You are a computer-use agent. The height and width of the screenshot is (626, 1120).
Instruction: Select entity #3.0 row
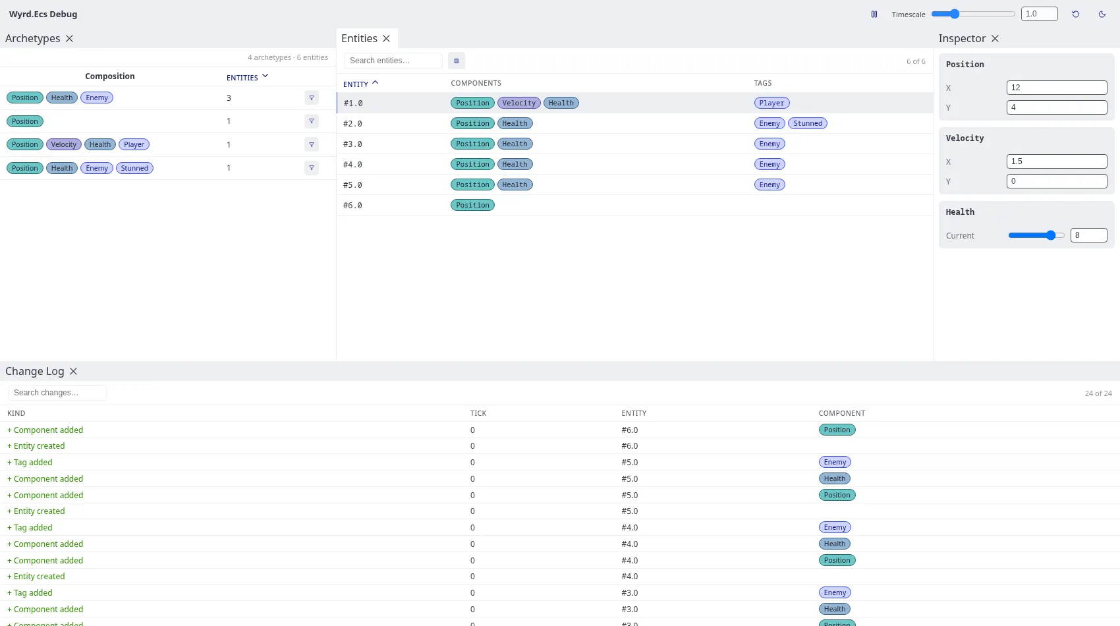click(635, 144)
